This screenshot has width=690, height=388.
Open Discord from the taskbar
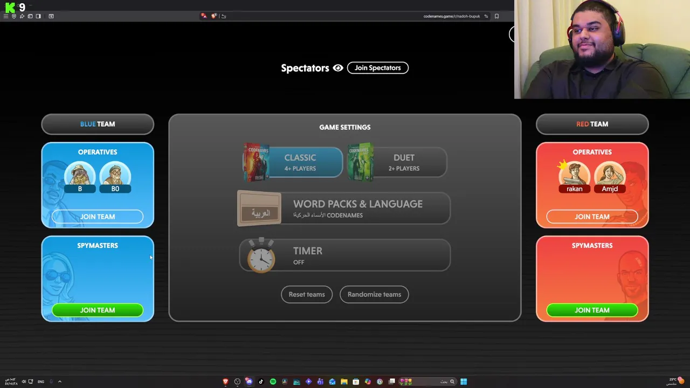249,382
